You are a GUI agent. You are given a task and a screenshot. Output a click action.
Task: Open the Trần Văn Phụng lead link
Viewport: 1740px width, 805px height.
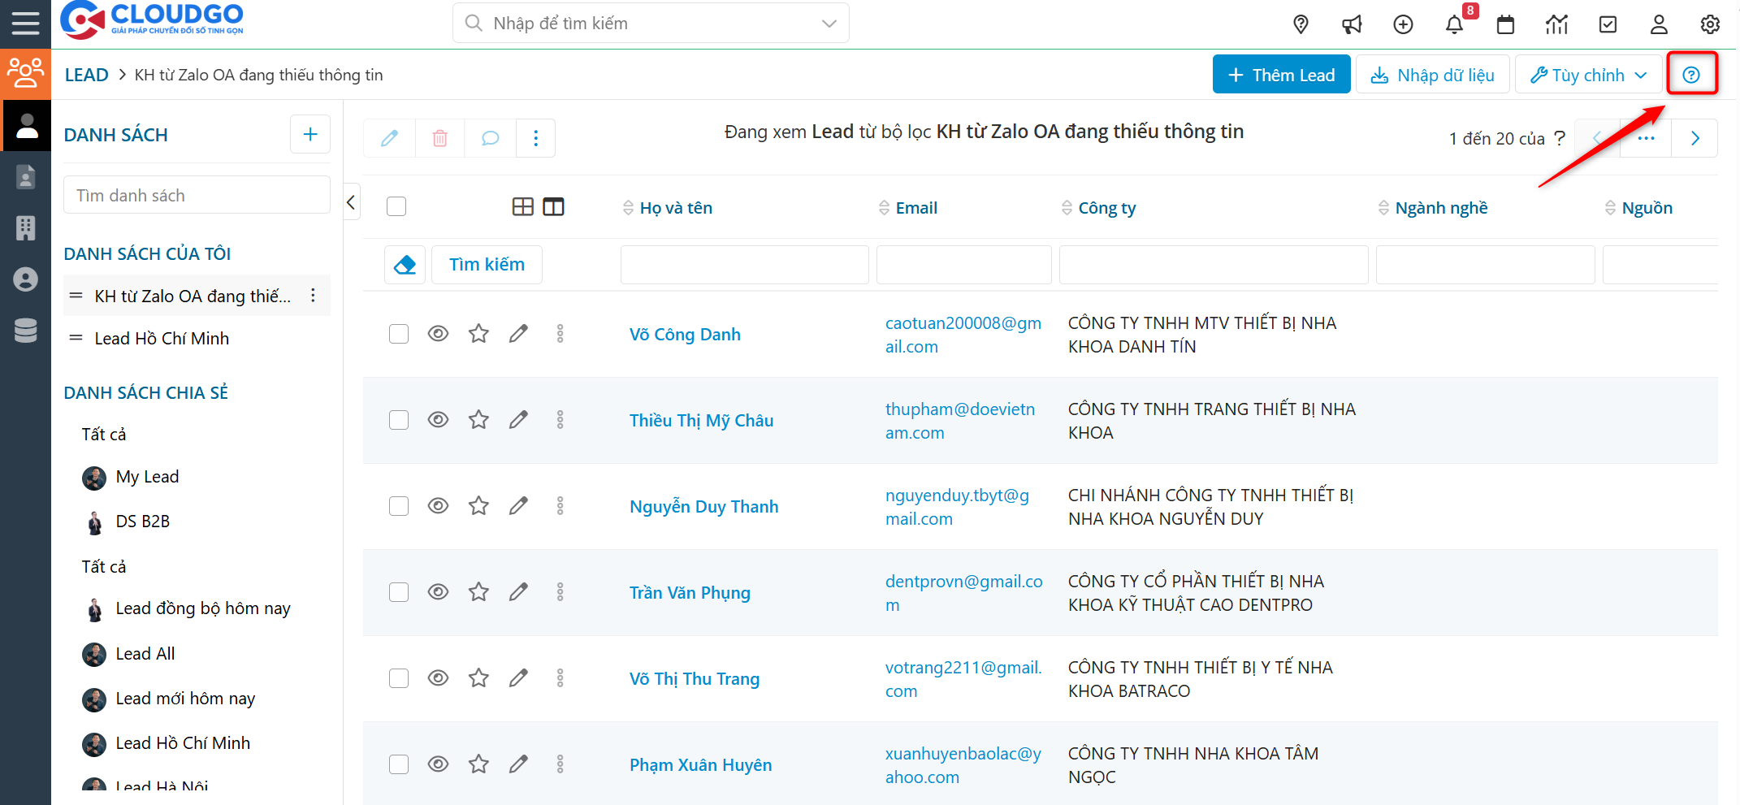click(690, 593)
